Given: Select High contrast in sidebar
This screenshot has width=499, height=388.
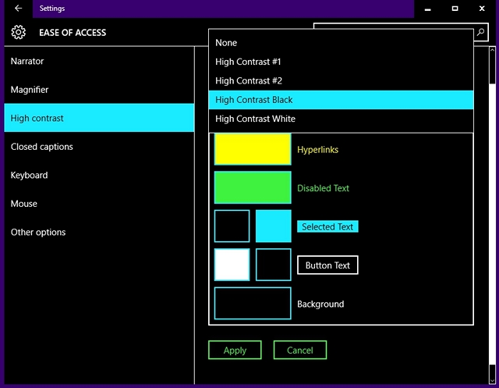Looking at the screenshot, I should tap(99, 118).
